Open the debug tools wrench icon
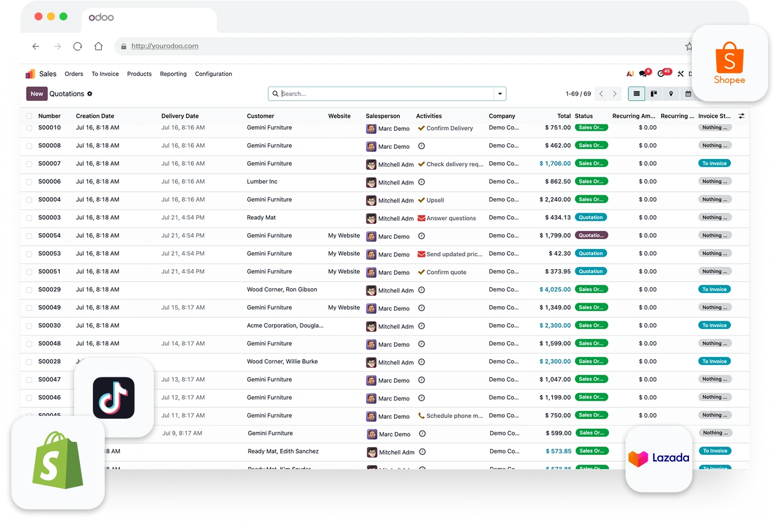 (680, 74)
